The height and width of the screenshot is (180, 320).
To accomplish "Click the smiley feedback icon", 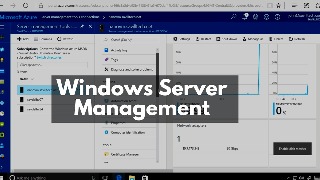I will click(x=266, y=17).
